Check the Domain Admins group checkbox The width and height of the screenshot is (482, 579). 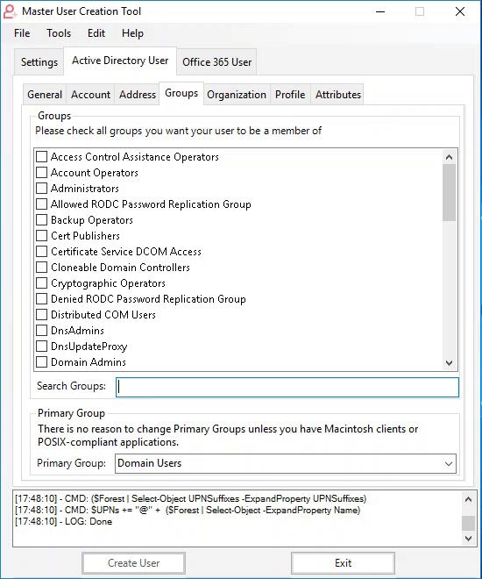42,361
